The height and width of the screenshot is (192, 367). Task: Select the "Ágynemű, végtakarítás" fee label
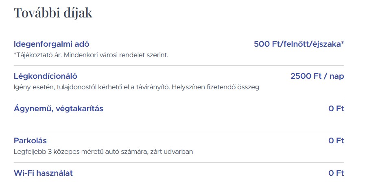[x=58, y=108]
